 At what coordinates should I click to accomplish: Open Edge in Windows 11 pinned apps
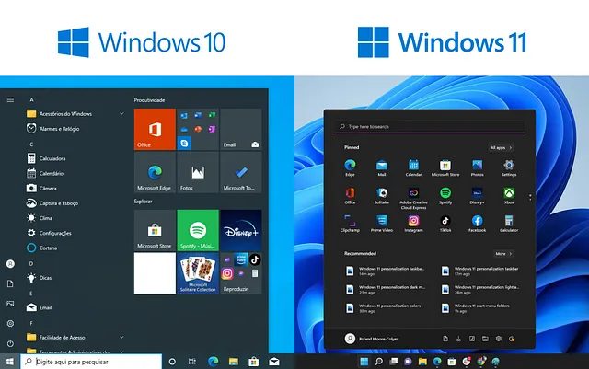[x=350, y=167]
